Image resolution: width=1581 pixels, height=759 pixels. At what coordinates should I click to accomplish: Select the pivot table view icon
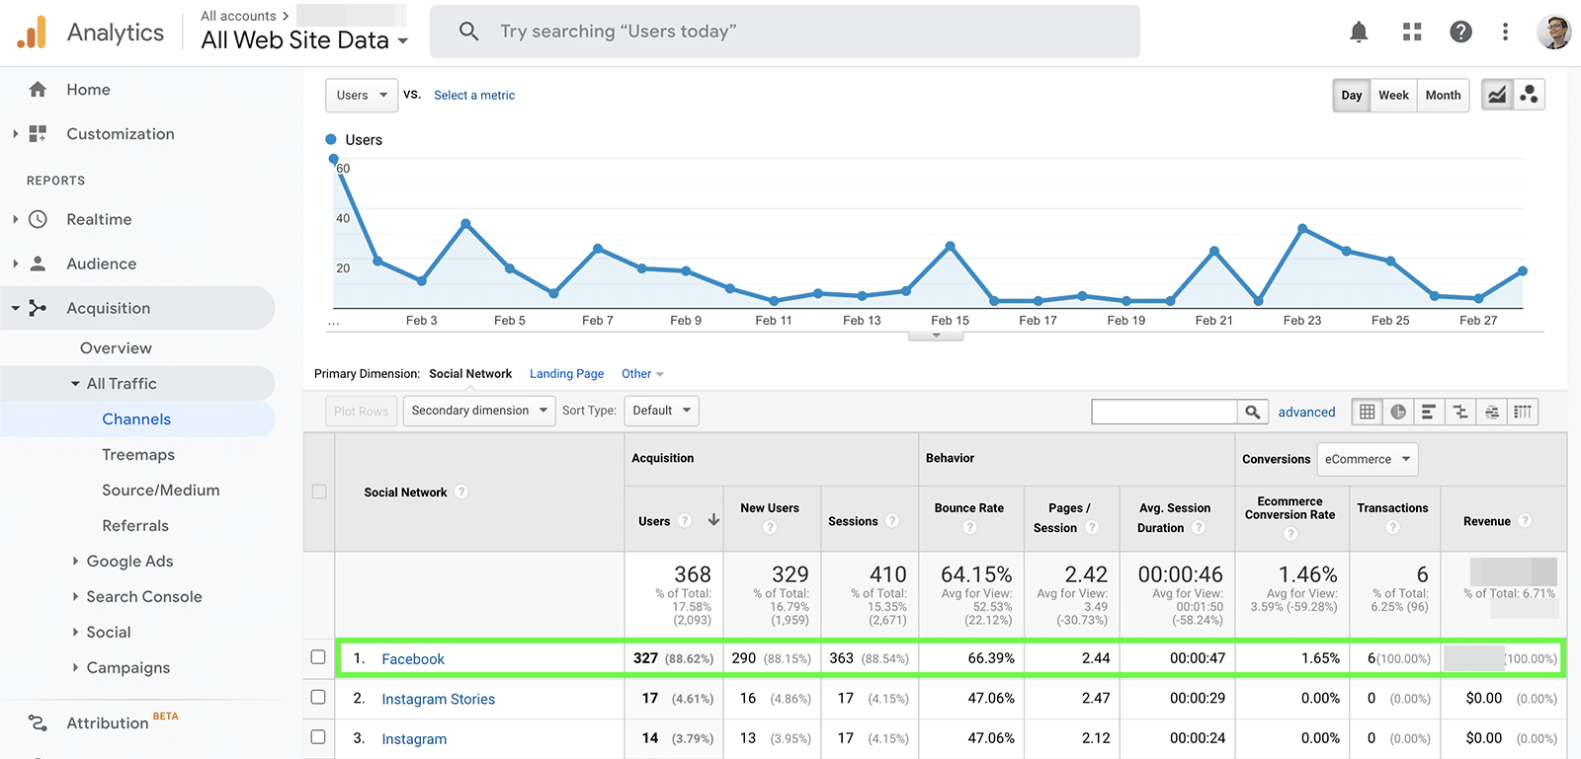[1523, 412]
